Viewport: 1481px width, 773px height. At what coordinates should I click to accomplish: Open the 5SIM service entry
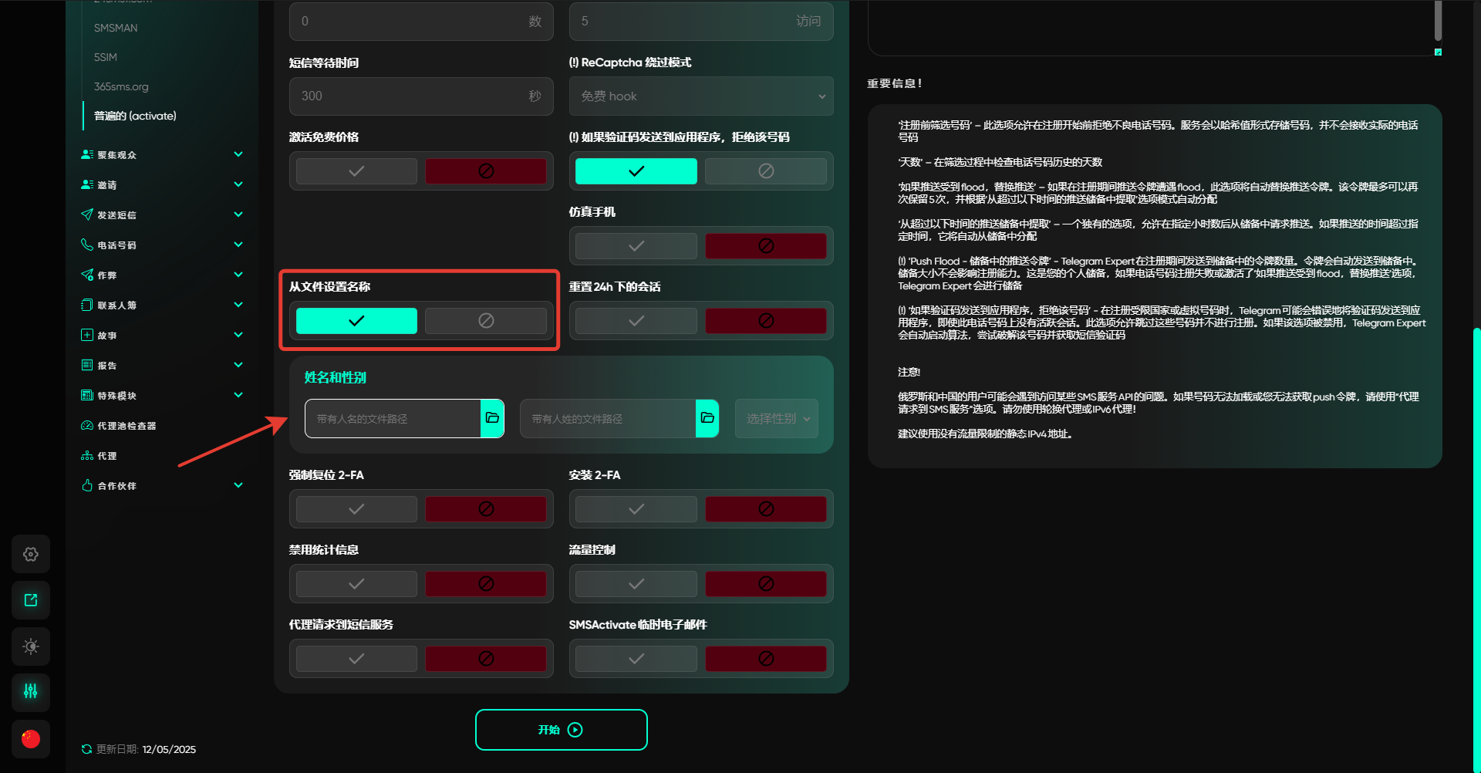pos(106,57)
